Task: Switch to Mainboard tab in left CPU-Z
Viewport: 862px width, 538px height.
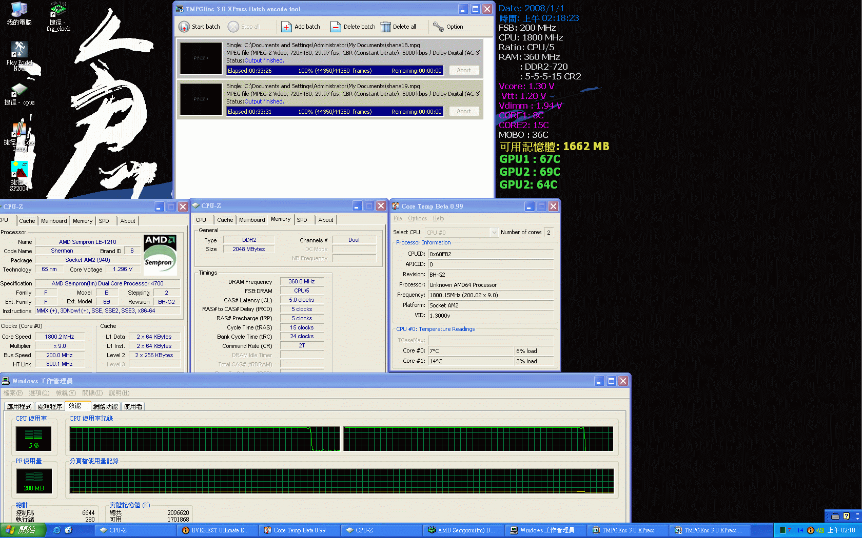Action: pyautogui.click(x=54, y=221)
